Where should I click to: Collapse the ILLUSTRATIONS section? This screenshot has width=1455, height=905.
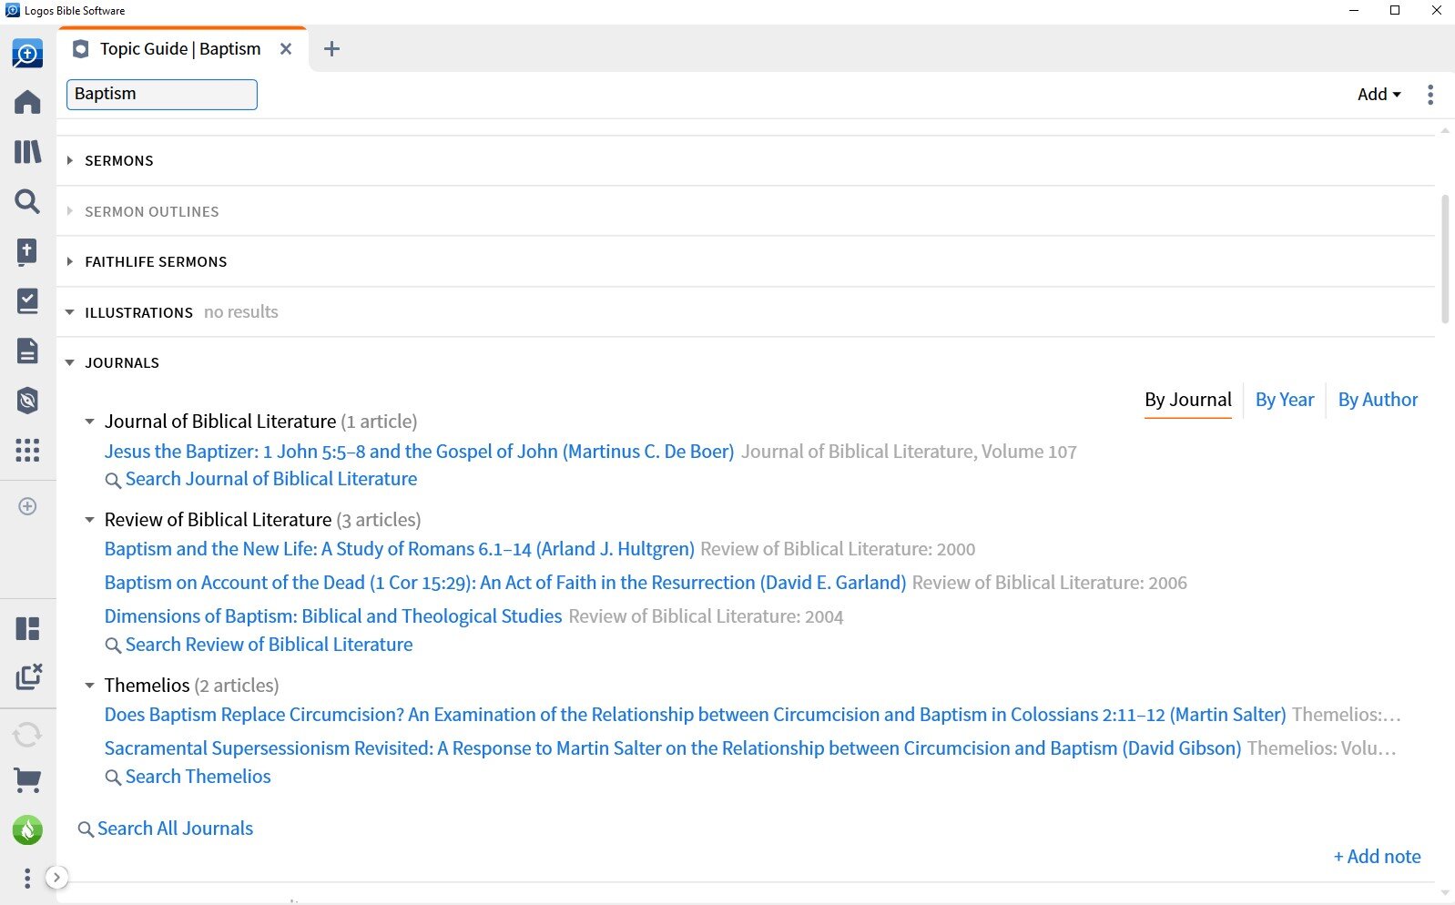click(x=69, y=312)
